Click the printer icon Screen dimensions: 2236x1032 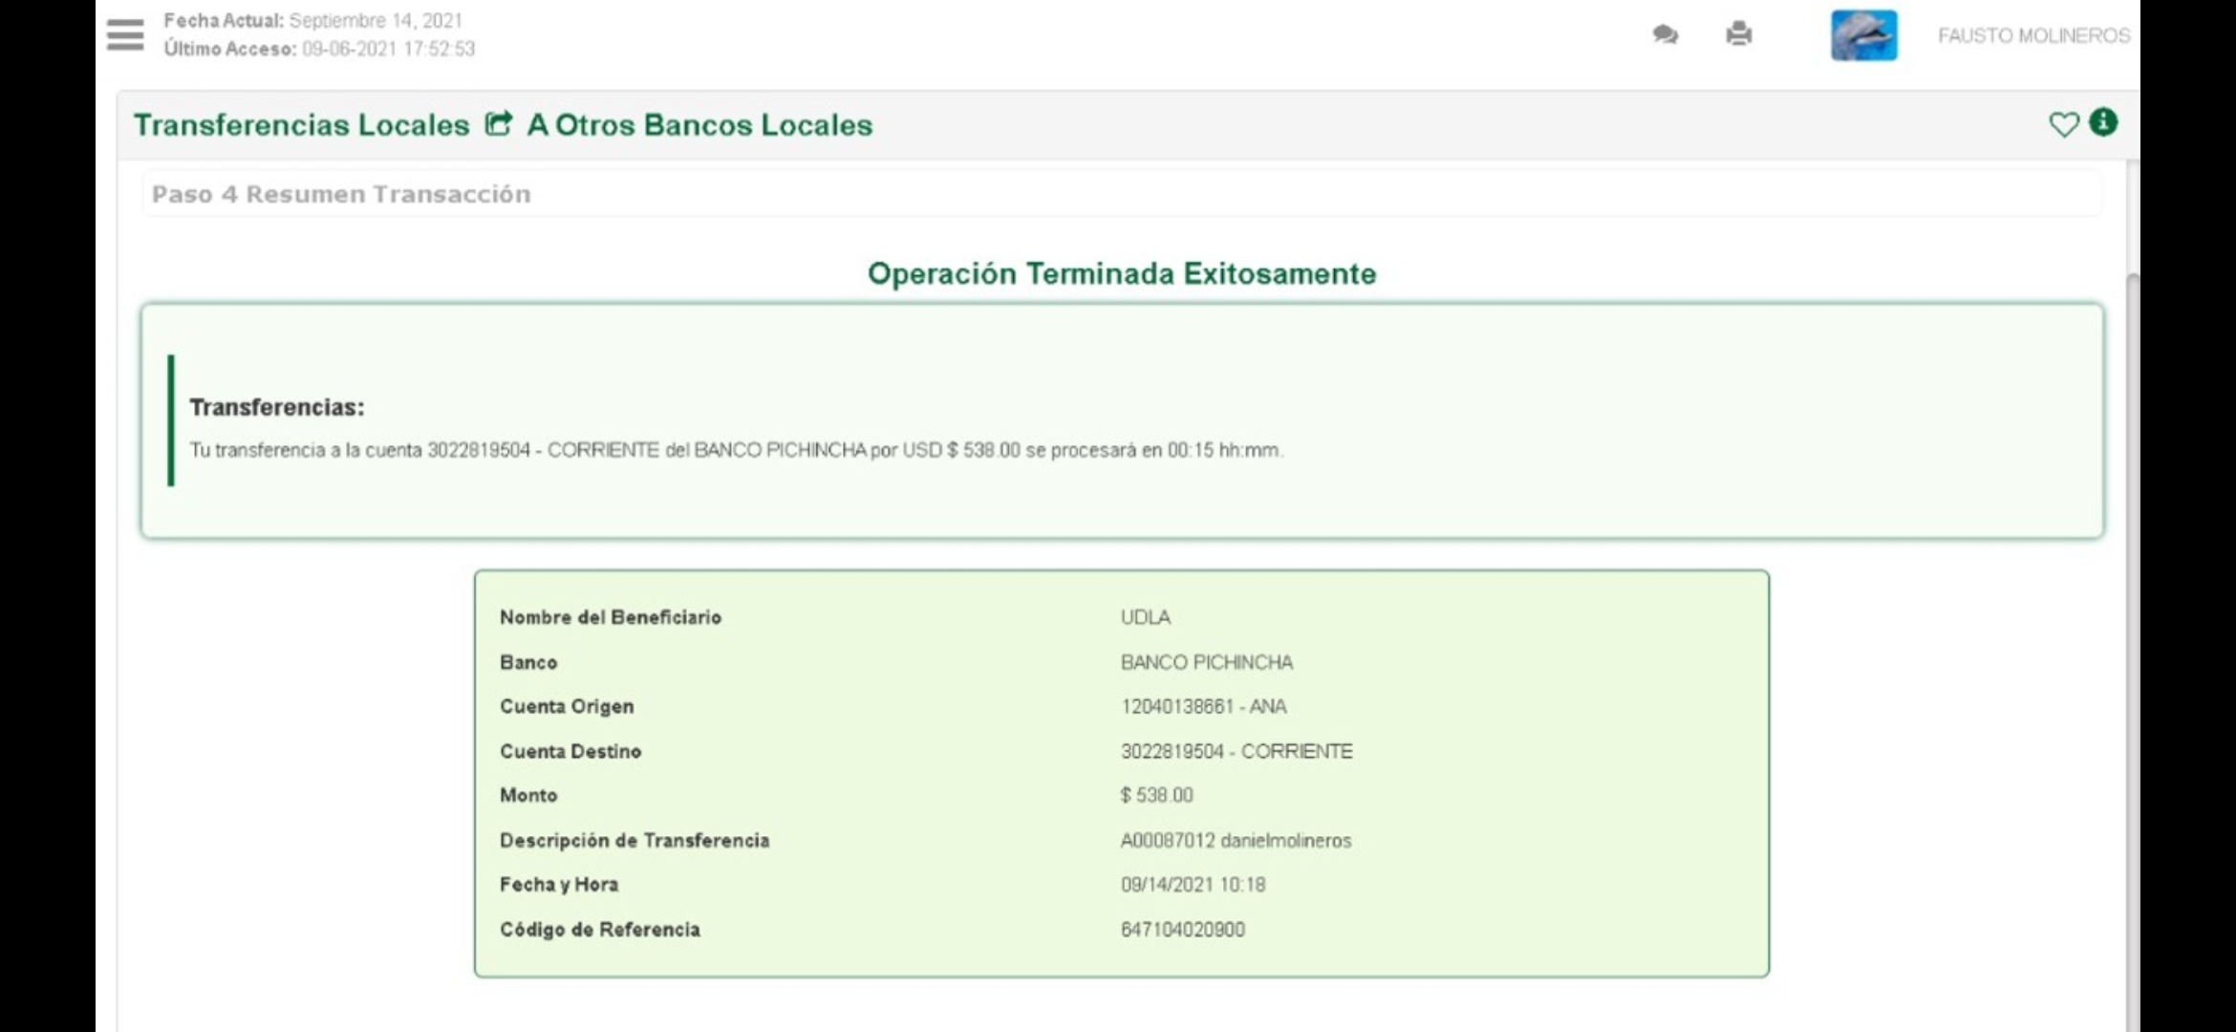(x=1739, y=34)
